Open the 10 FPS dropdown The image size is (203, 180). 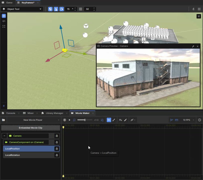[x=188, y=120]
